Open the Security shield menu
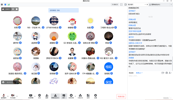 click(39, 96)
